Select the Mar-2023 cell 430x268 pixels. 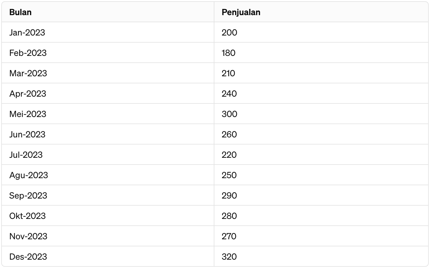click(x=108, y=73)
